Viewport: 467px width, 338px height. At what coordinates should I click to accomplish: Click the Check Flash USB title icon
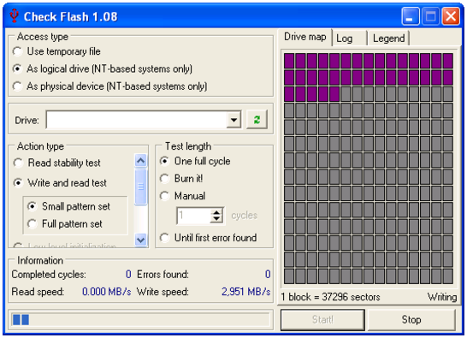(x=14, y=15)
